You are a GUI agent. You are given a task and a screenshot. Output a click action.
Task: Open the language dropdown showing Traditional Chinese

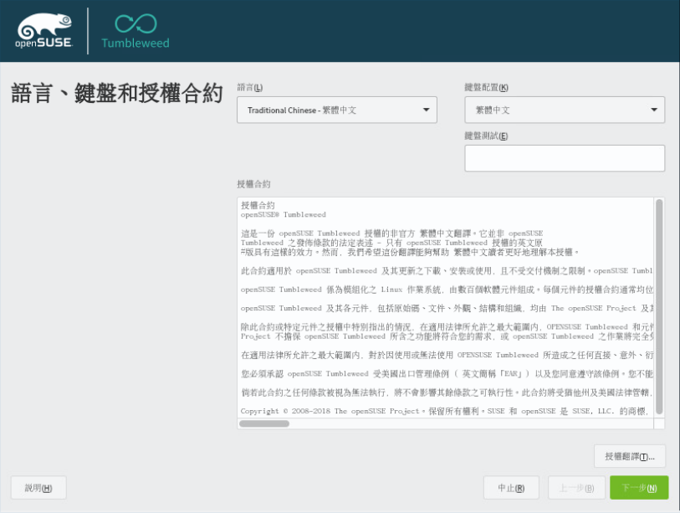click(337, 110)
